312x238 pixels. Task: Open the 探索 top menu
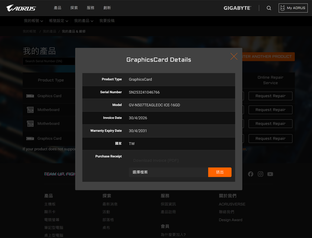[x=74, y=8]
